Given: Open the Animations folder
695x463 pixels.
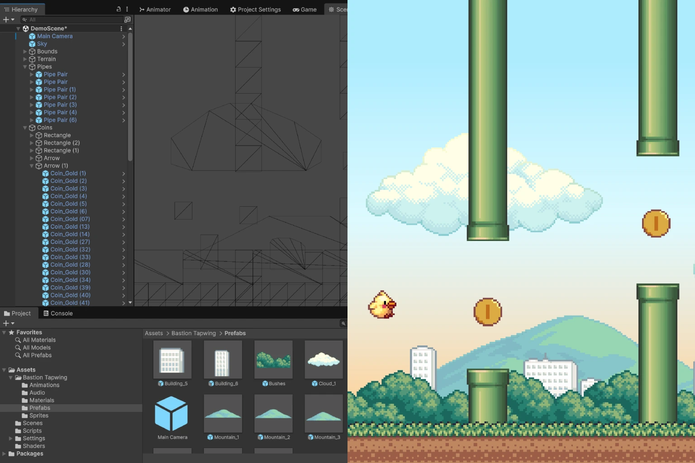Looking at the screenshot, I should point(41,385).
